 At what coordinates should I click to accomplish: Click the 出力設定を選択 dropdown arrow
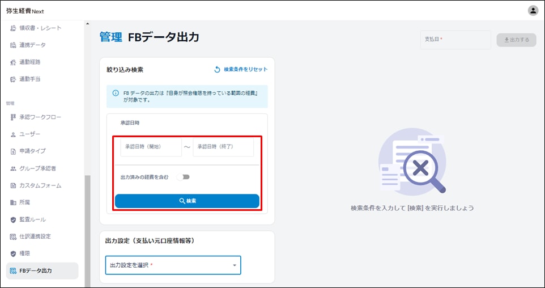235,265
